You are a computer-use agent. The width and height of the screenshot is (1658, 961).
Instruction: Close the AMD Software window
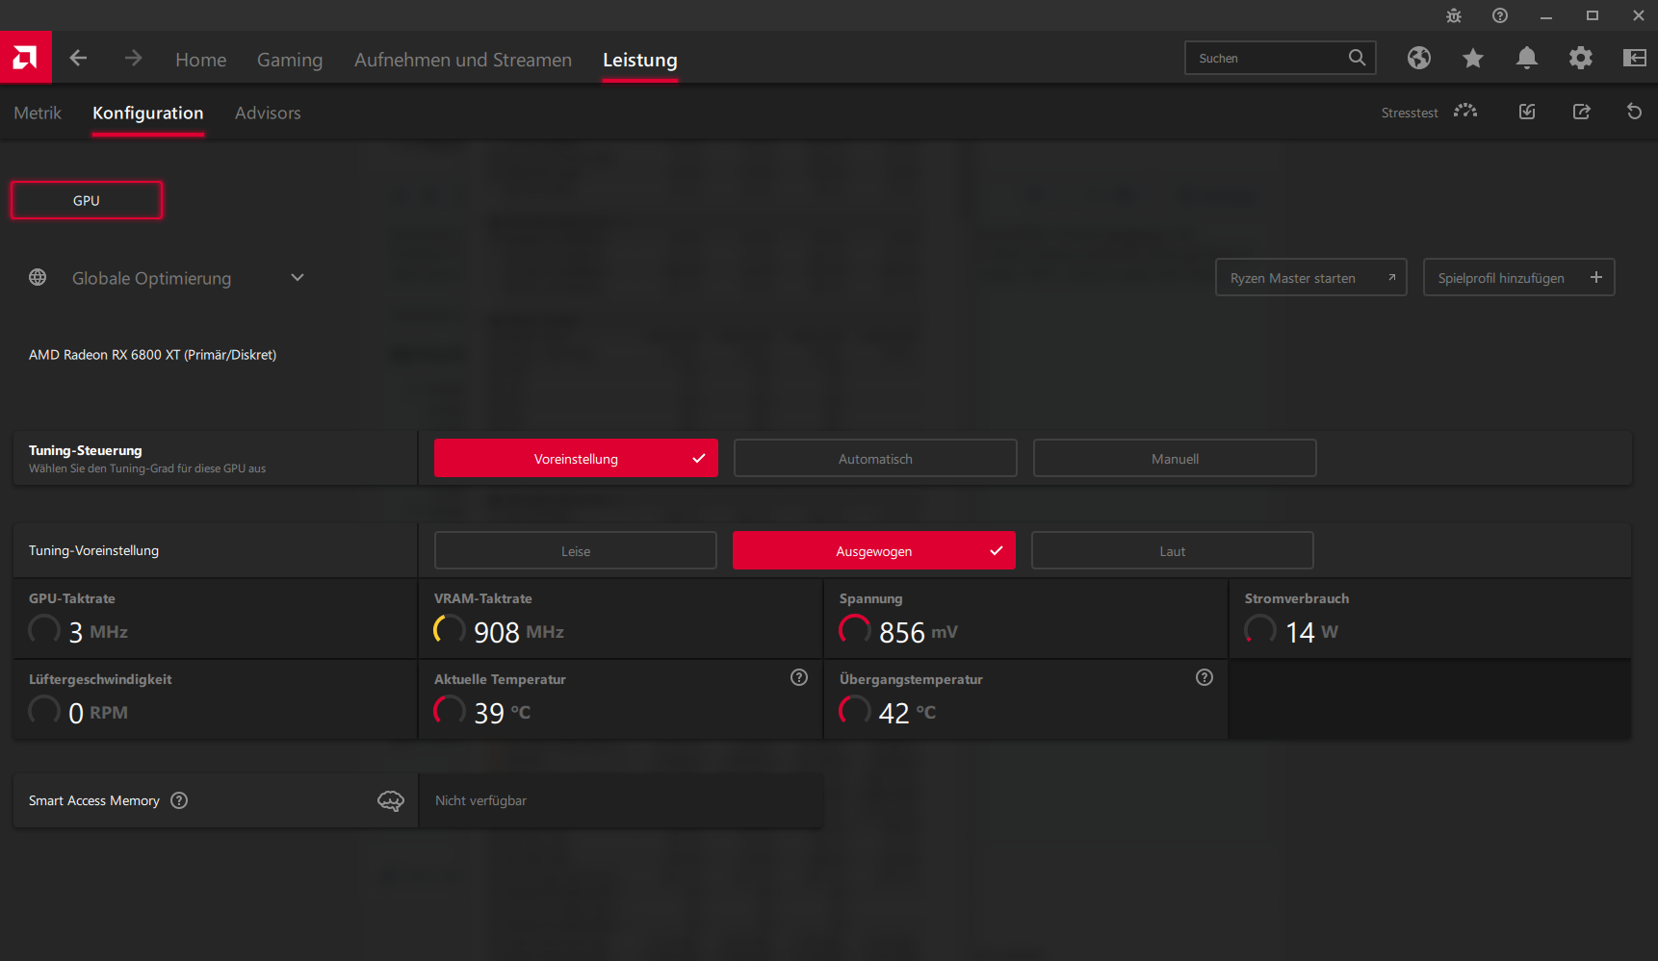point(1639,15)
